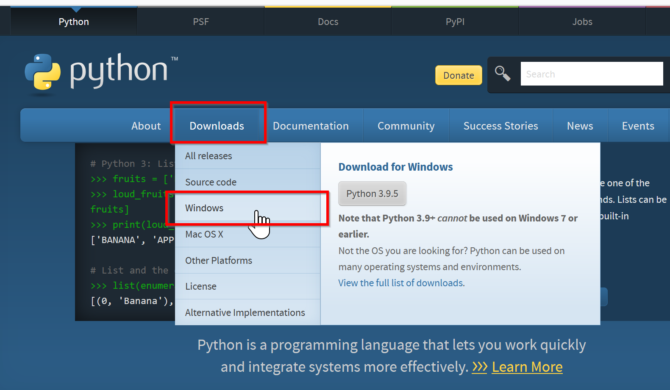Image resolution: width=670 pixels, height=390 pixels.
Task: Open the Community menu
Action: pyautogui.click(x=406, y=126)
